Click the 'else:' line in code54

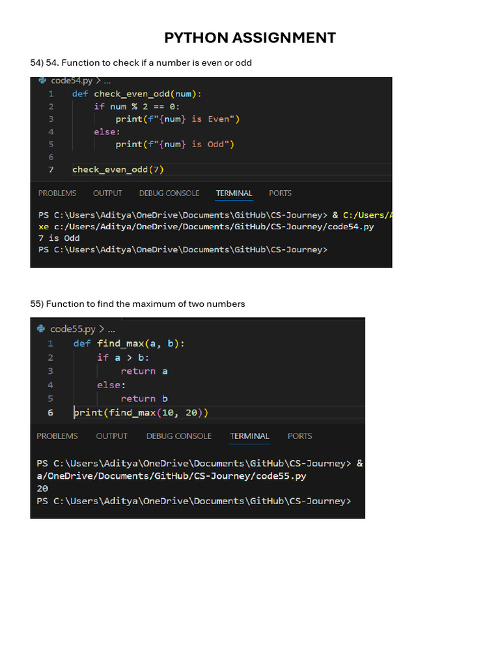tap(107, 132)
